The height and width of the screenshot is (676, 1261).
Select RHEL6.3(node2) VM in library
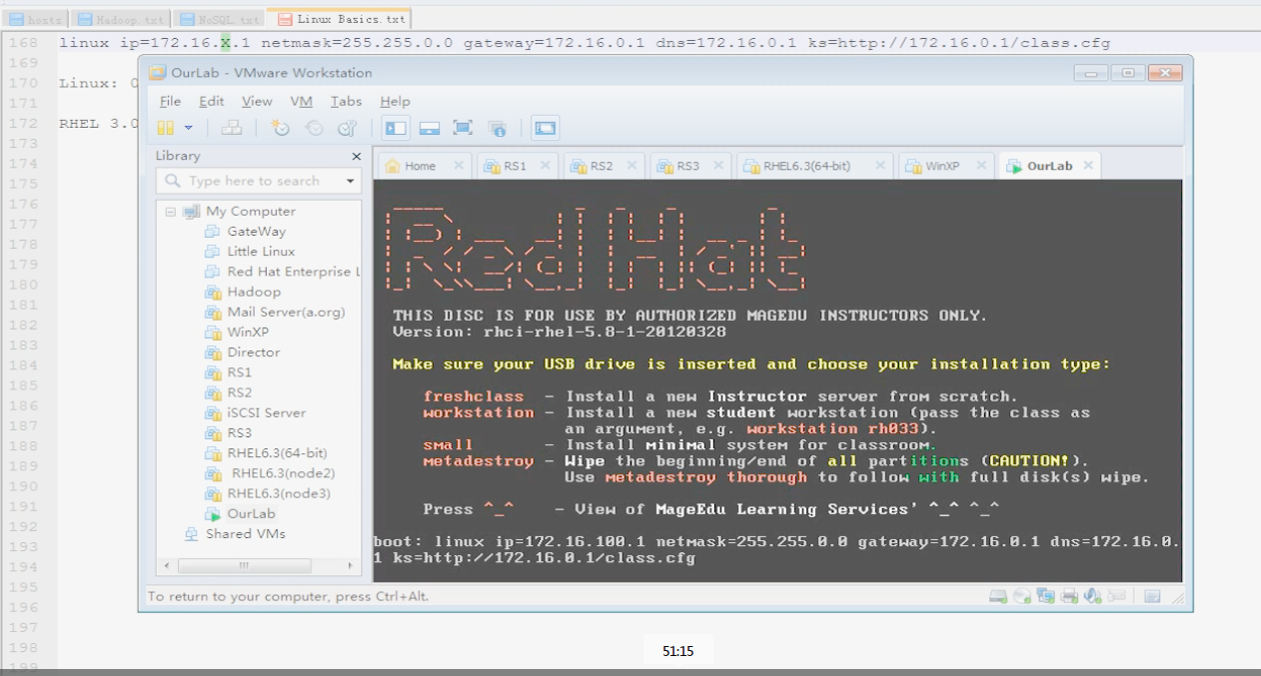tap(283, 473)
